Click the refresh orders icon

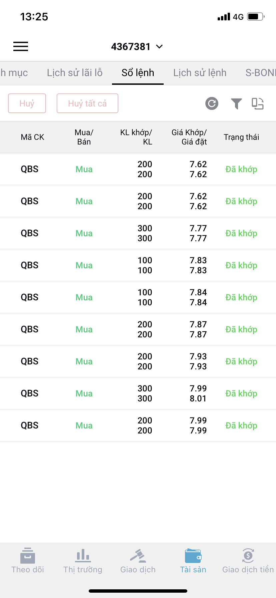coord(212,103)
